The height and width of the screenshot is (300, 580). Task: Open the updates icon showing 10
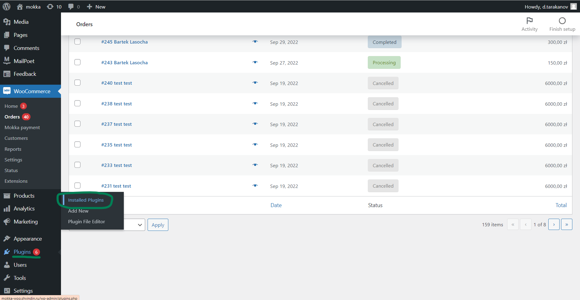click(x=50, y=6)
